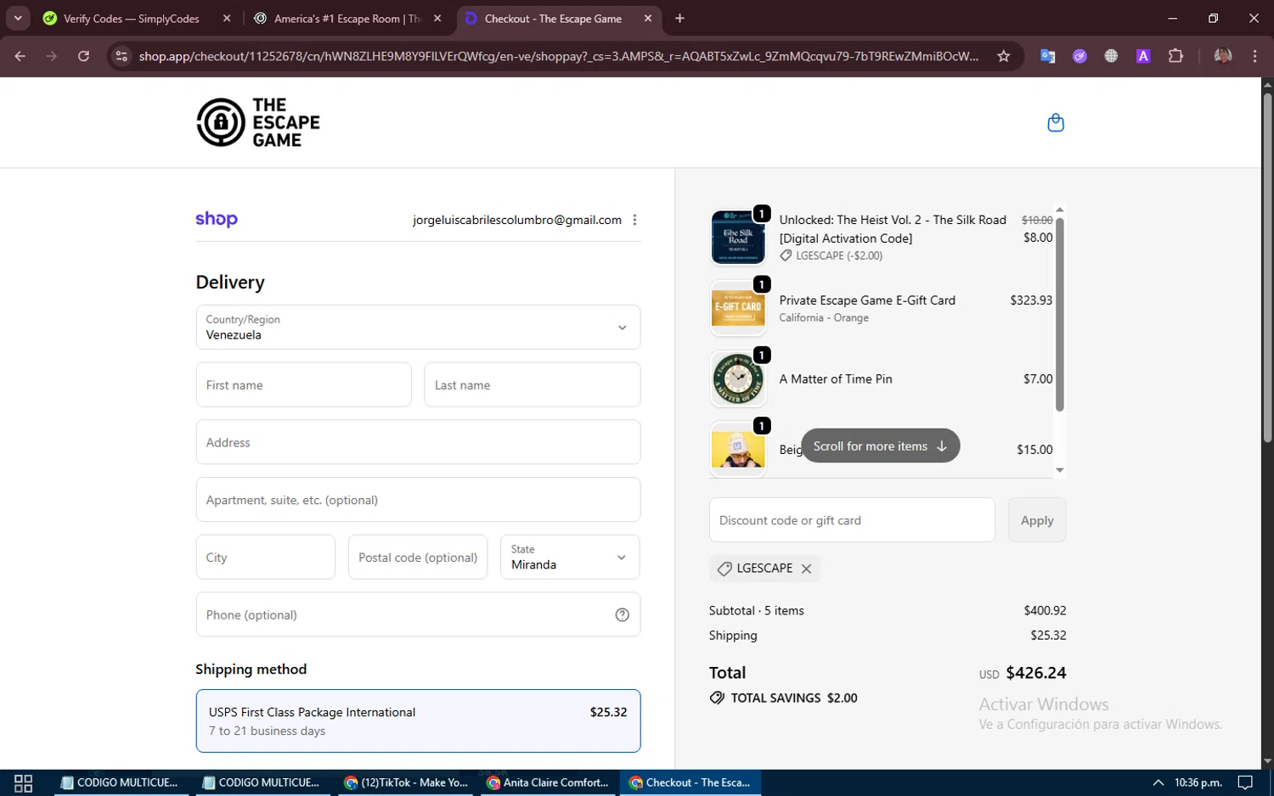This screenshot has width=1274, height=796.
Task: Switch to America's #1 Escape Room tab
Action: tap(348, 19)
